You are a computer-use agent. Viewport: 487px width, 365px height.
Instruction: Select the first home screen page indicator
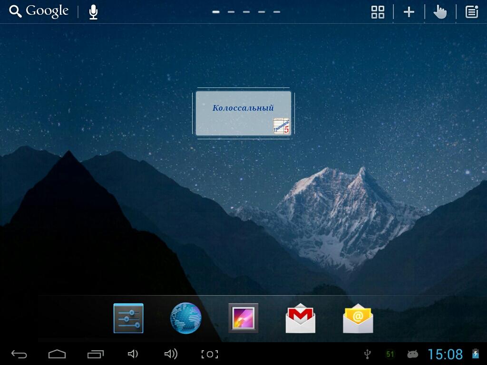[216, 12]
